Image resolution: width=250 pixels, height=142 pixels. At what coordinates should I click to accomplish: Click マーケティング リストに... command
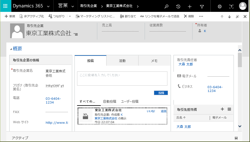(95, 16)
